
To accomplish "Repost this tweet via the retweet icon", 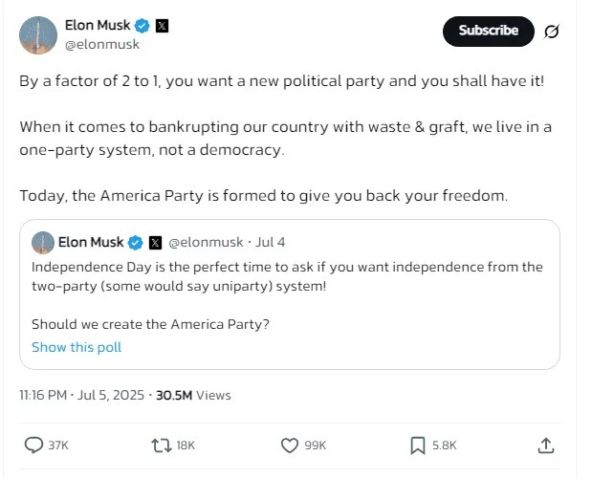I will pos(161,445).
